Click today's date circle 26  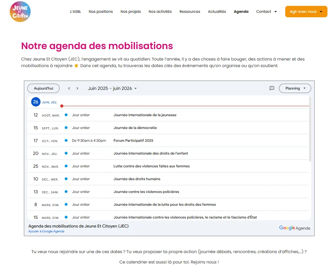coord(36,102)
